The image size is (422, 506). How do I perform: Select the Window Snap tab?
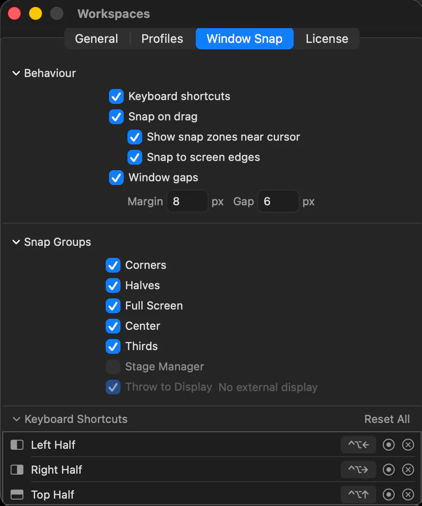coord(245,39)
